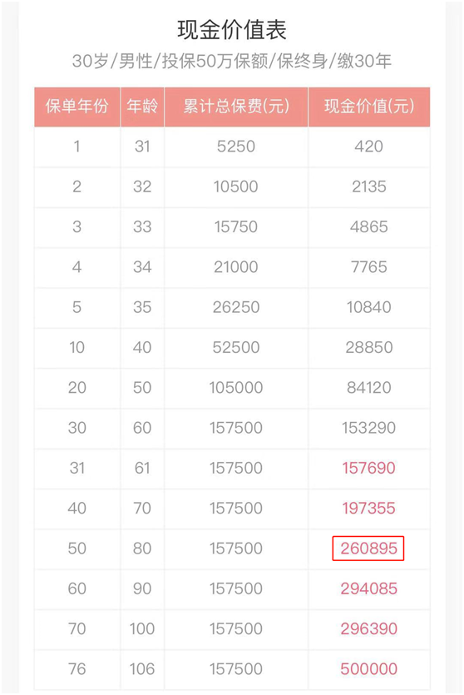Select the age 100 cell
Image resolution: width=464 pixels, height=695 pixels.
click(142, 628)
